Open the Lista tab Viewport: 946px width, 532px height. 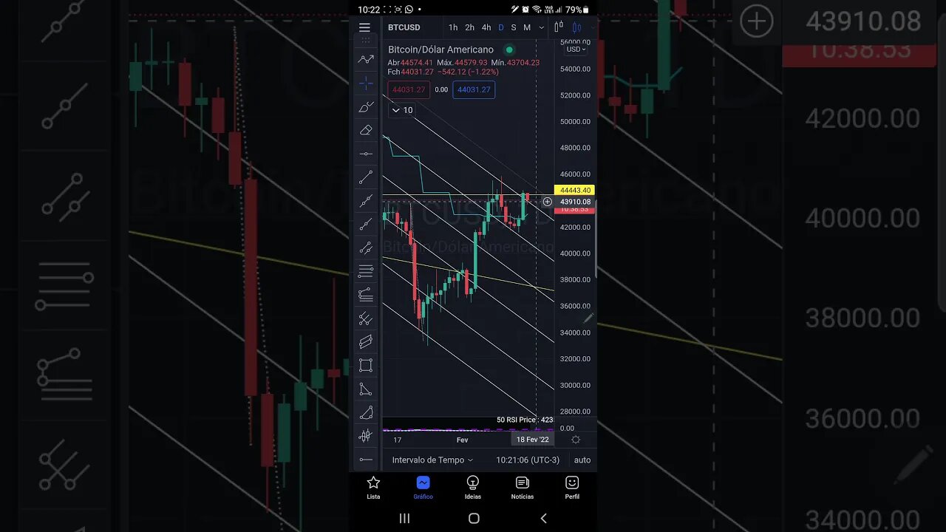click(373, 487)
